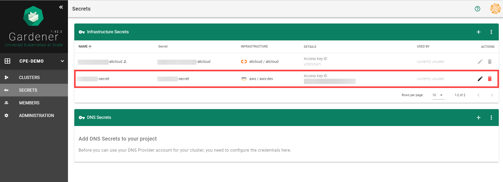Open the user avatar menu
This screenshot has width=503, height=182.
tap(495, 9)
